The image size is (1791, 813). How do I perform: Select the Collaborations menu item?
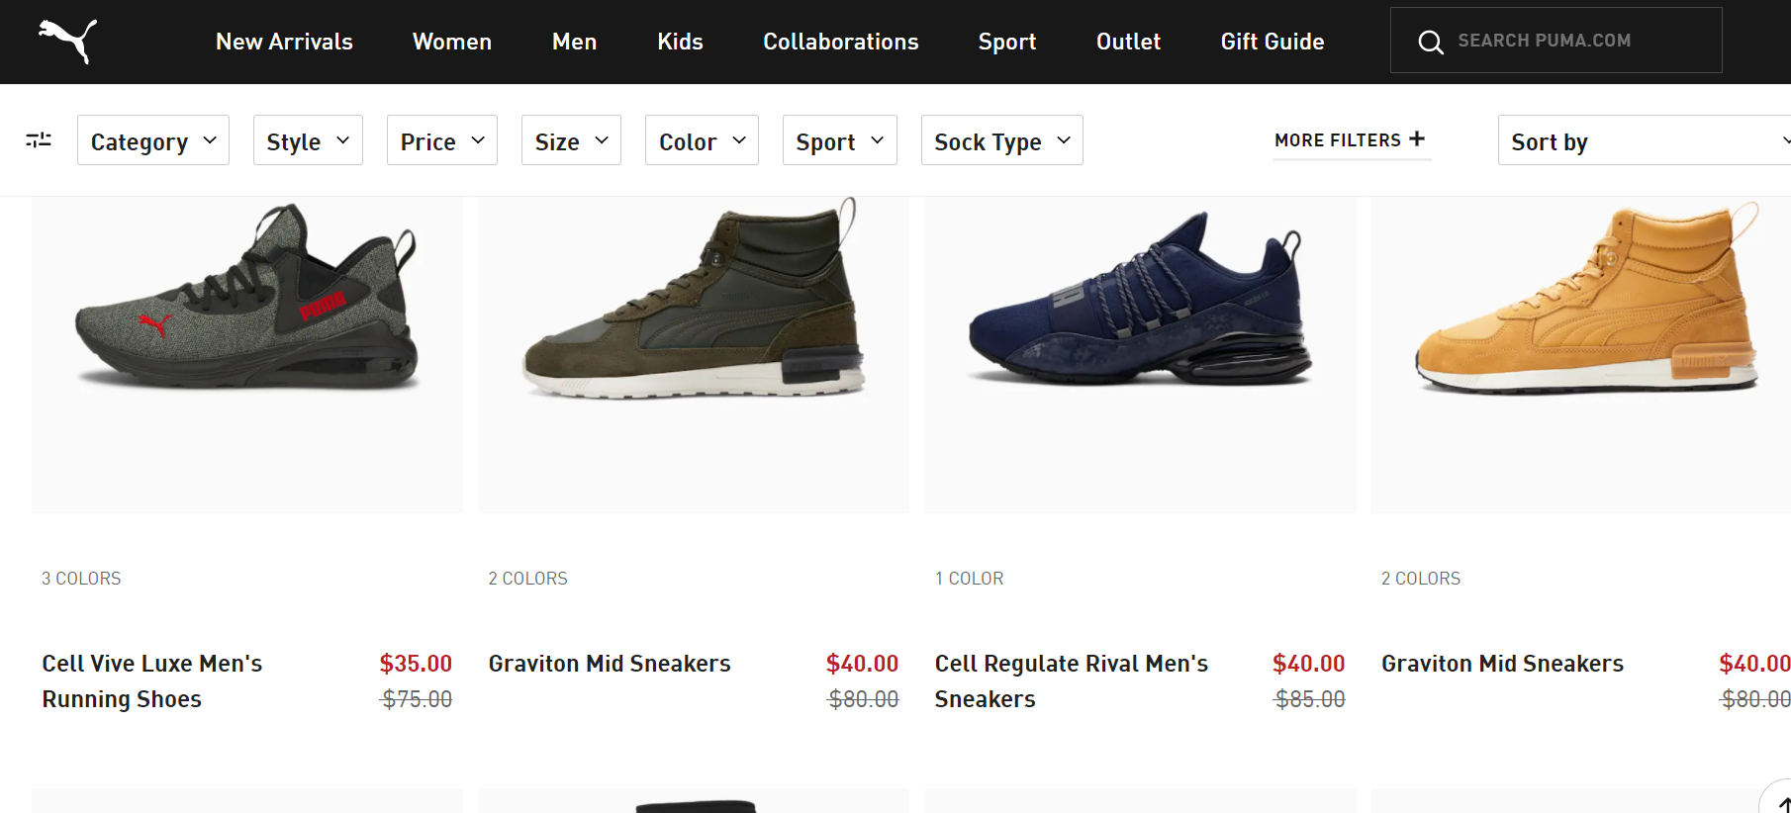840,42
